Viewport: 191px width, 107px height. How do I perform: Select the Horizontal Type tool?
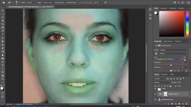click(3, 65)
